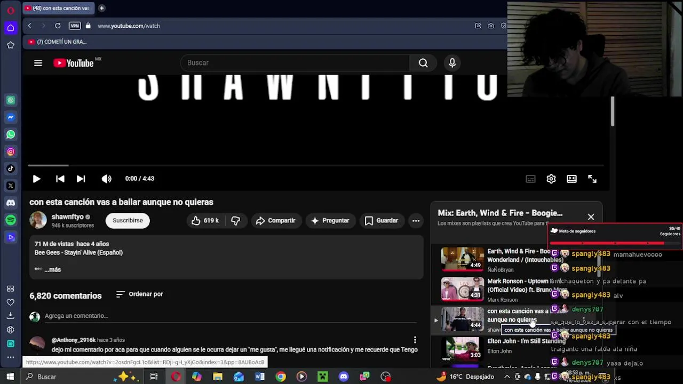The image size is (683, 384).
Task: Click the video progress bar
Action: (316, 166)
